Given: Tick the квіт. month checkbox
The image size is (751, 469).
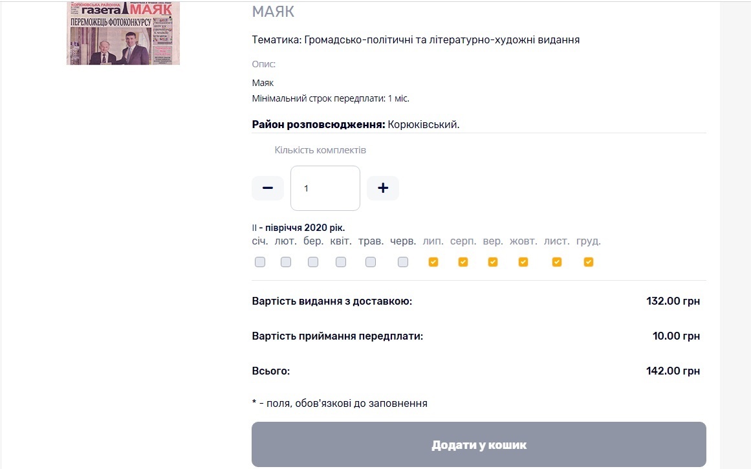Looking at the screenshot, I should tap(341, 262).
